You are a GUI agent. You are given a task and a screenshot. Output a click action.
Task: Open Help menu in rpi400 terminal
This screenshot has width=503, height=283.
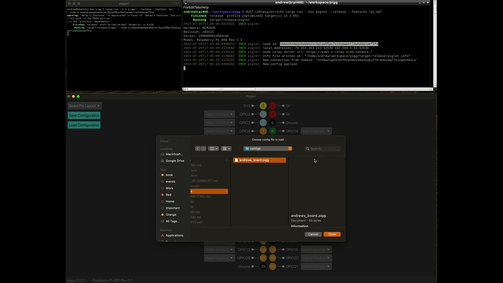[205, 7]
